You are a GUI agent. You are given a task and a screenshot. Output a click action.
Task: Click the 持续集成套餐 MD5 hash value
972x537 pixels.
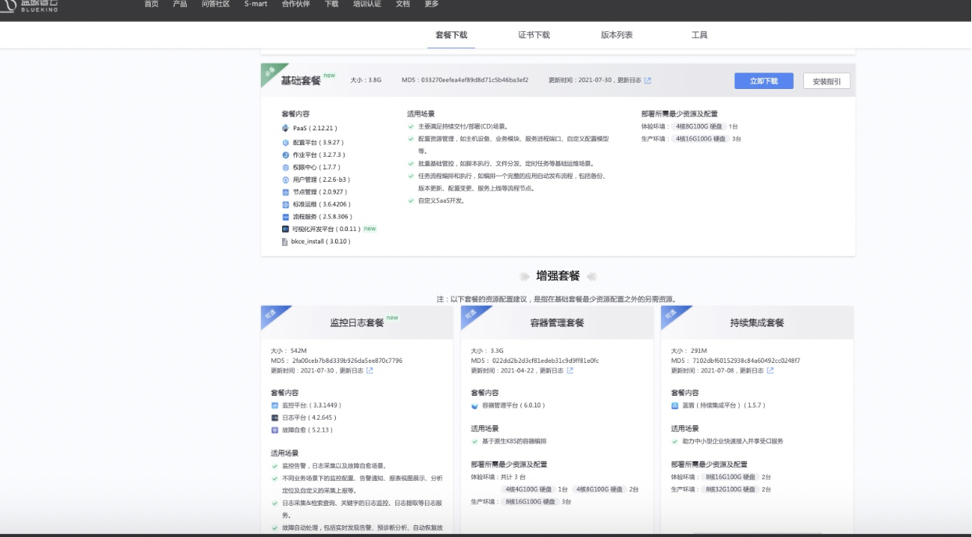(x=745, y=361)
